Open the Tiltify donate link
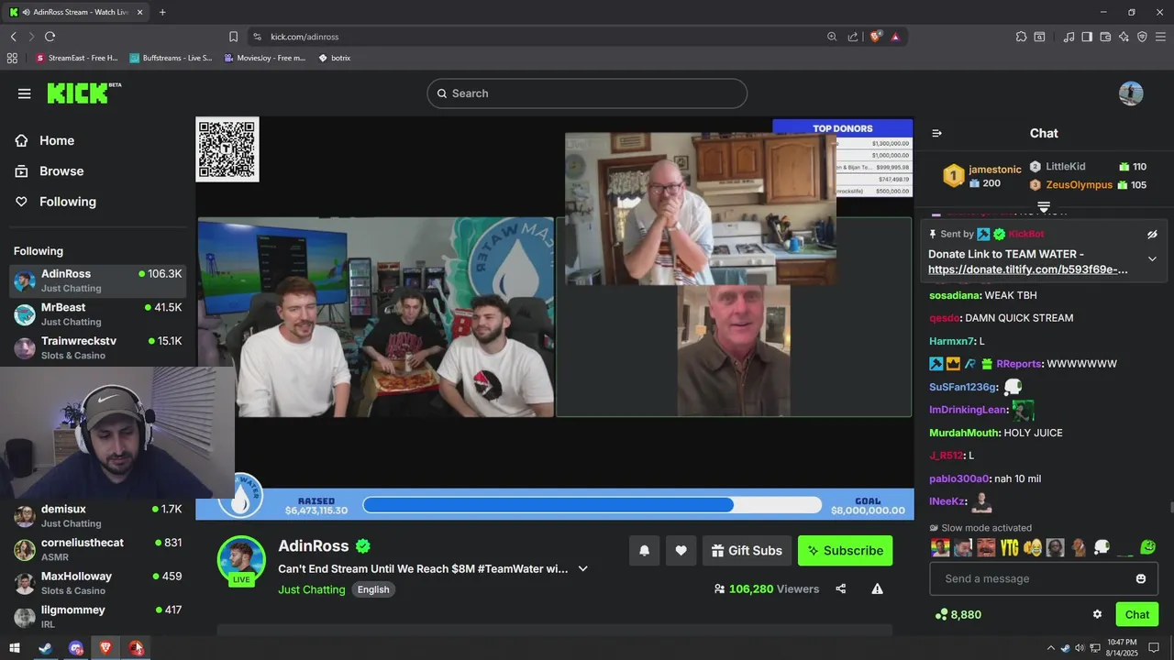This screenshot has width=1174, height=660. [1028, 269]
